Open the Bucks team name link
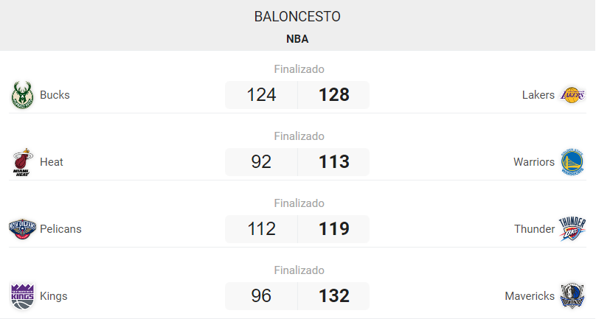The image size is (596, 319). click(55, 95)
